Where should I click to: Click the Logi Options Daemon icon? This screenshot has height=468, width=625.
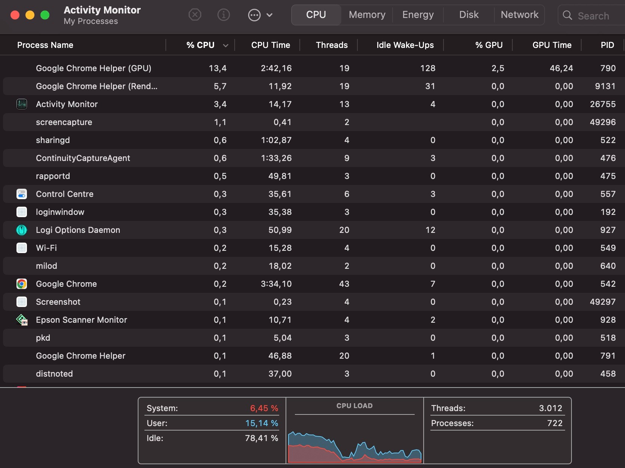pyautogui.click(x=22, y=230)
